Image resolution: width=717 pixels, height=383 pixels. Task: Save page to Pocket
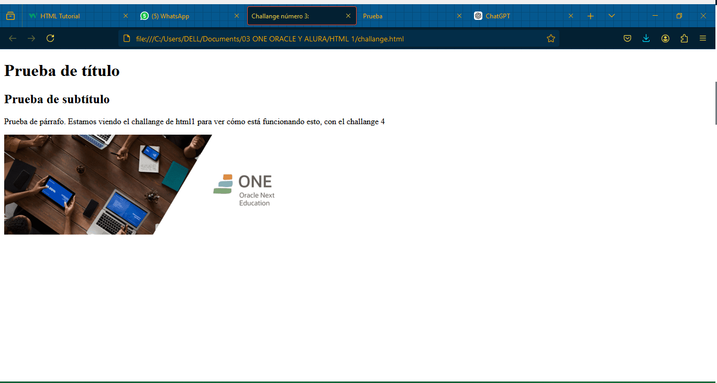[x=627, y=38]
